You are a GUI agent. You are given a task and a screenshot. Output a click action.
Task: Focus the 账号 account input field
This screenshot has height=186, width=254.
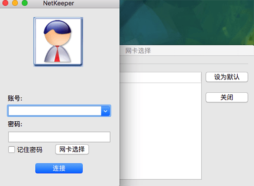55,111
